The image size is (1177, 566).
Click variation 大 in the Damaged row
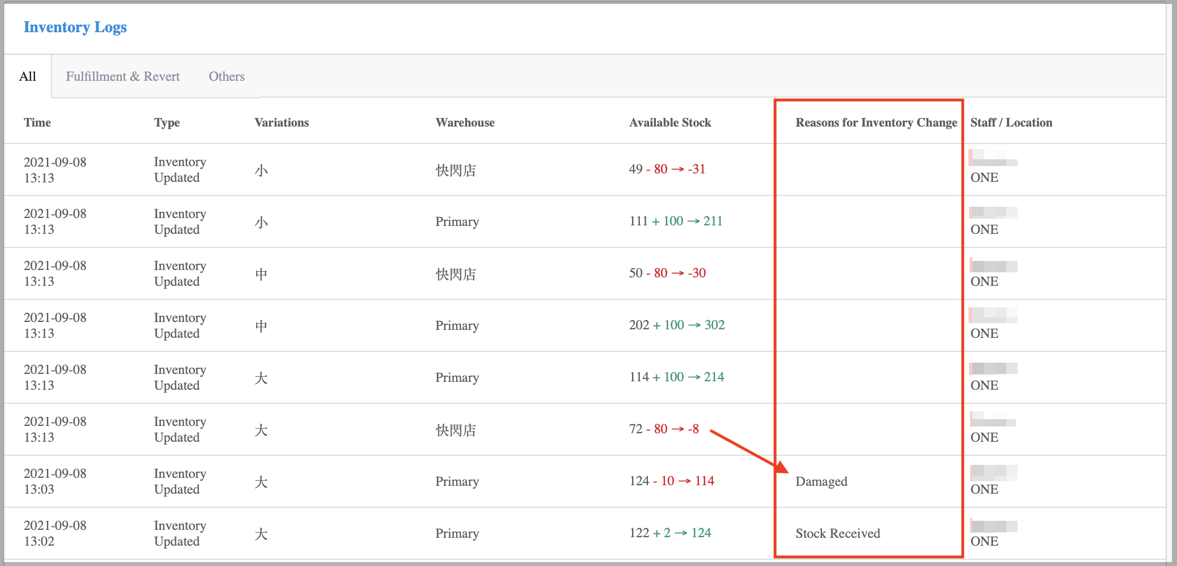click(x=261, y=482)
